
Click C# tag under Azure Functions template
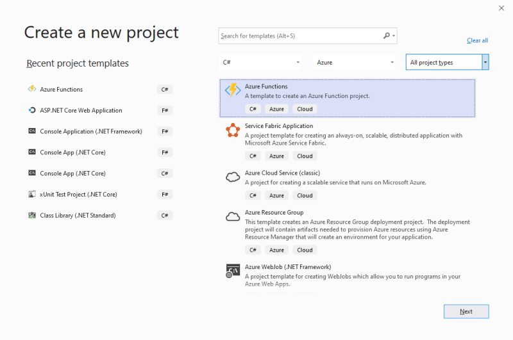point(253,109)
